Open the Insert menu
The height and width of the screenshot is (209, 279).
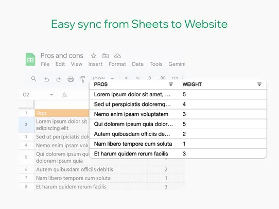[95, 64]
